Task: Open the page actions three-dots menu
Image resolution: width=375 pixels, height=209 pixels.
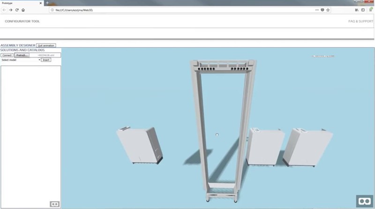Action: (317, 9)
